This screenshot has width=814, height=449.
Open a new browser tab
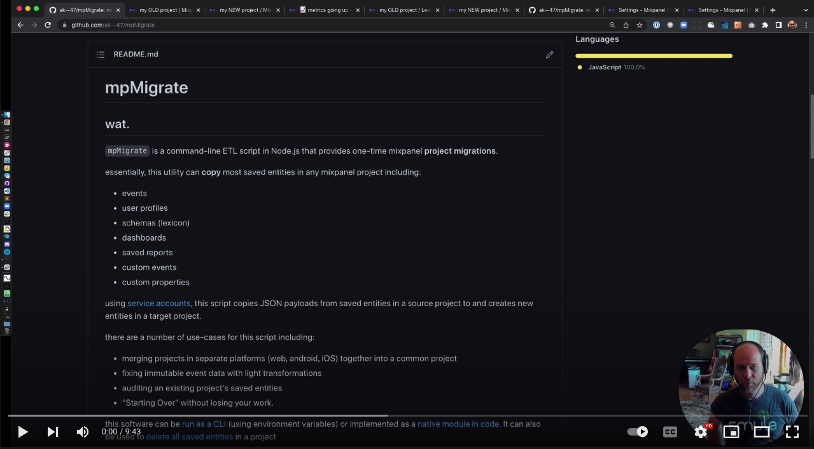pos(773,10)
